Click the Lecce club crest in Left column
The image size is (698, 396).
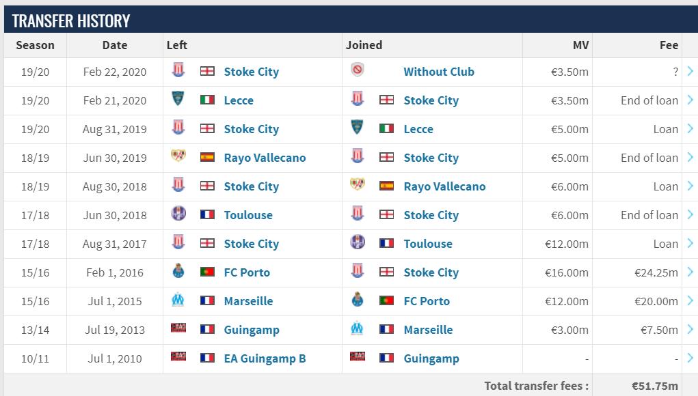click(x=178, y=100)
